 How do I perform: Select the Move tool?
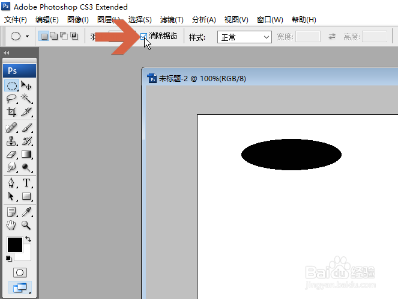26,86
